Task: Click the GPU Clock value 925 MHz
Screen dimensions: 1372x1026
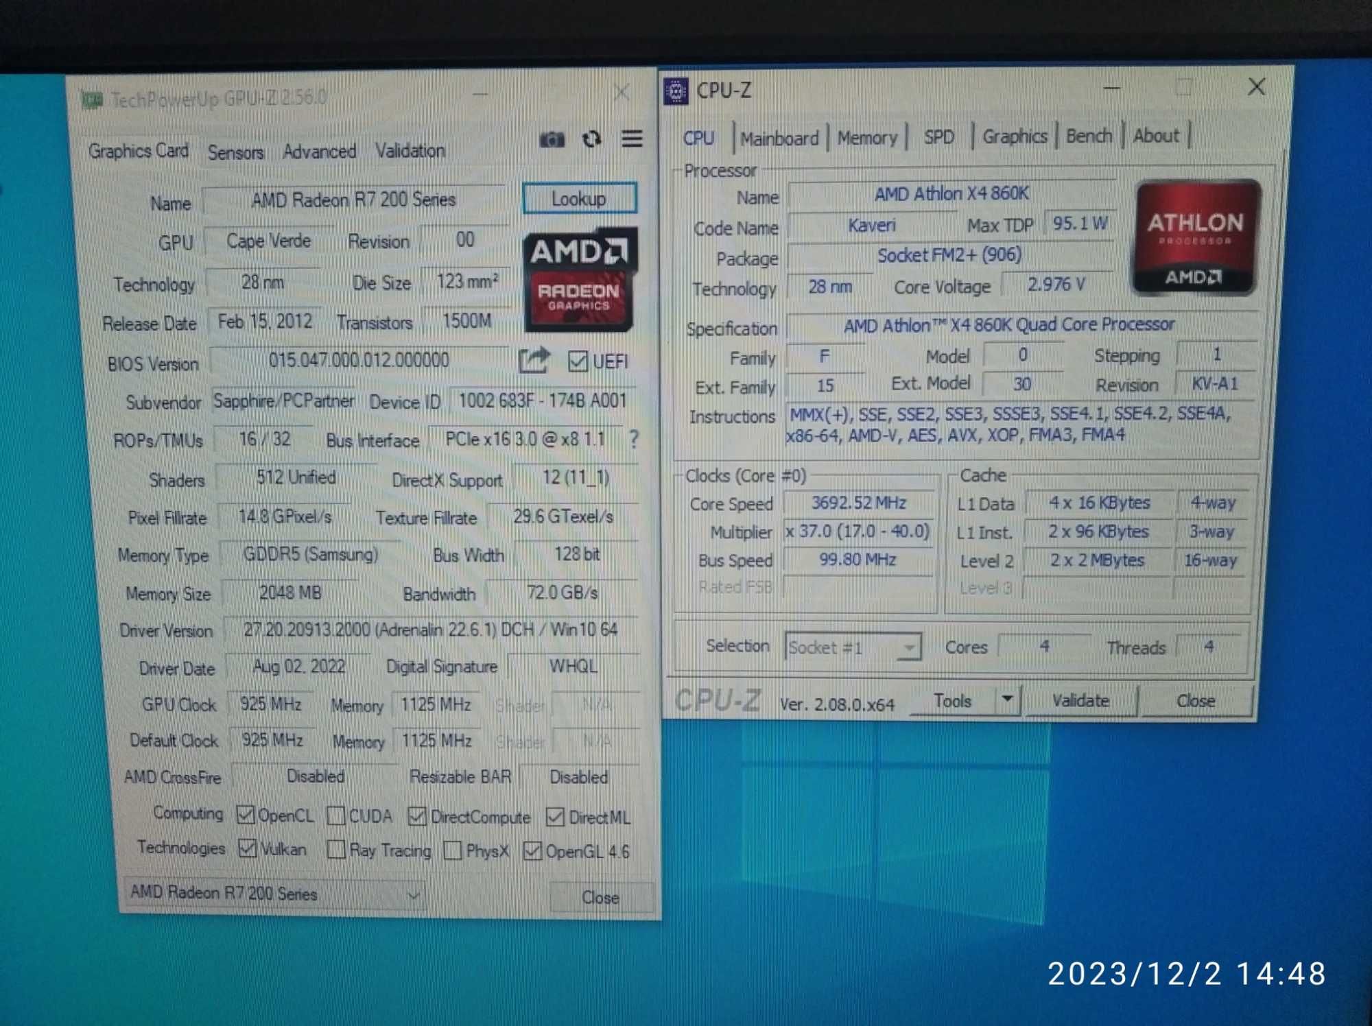Action: [x=271, y=704]
